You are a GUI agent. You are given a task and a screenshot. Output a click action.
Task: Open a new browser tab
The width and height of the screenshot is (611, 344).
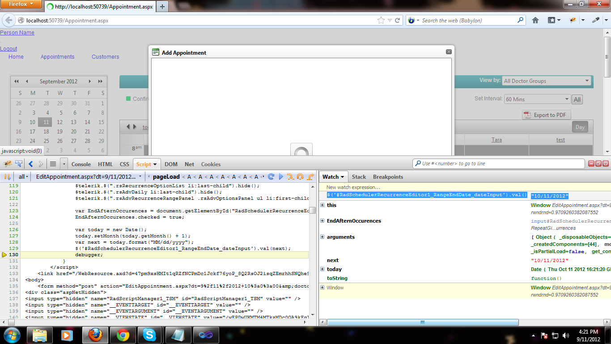[x=162, y=7]
